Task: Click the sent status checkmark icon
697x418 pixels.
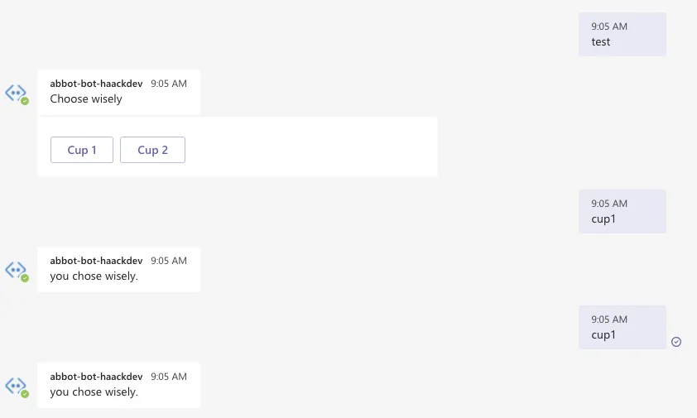Action: [676, 342]
